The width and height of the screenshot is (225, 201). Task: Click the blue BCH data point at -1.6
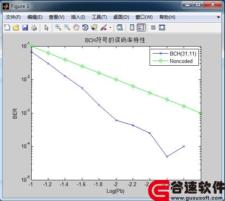(x=82, y=88)
